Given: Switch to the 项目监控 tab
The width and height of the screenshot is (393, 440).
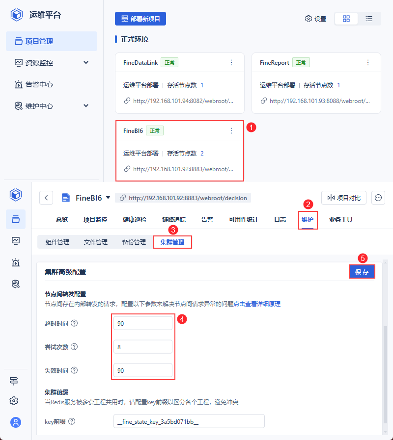Looking at the screenshot, I should pyautogui.click(x=95, y=220).
